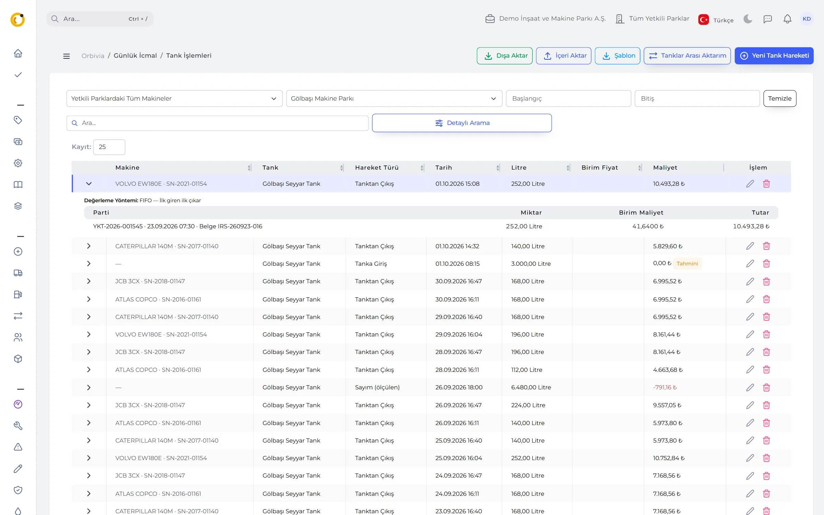Screen dimensions: 824x515
Task: Collapse the expanded VOLVO EW180E row
Action: [89, 184]
